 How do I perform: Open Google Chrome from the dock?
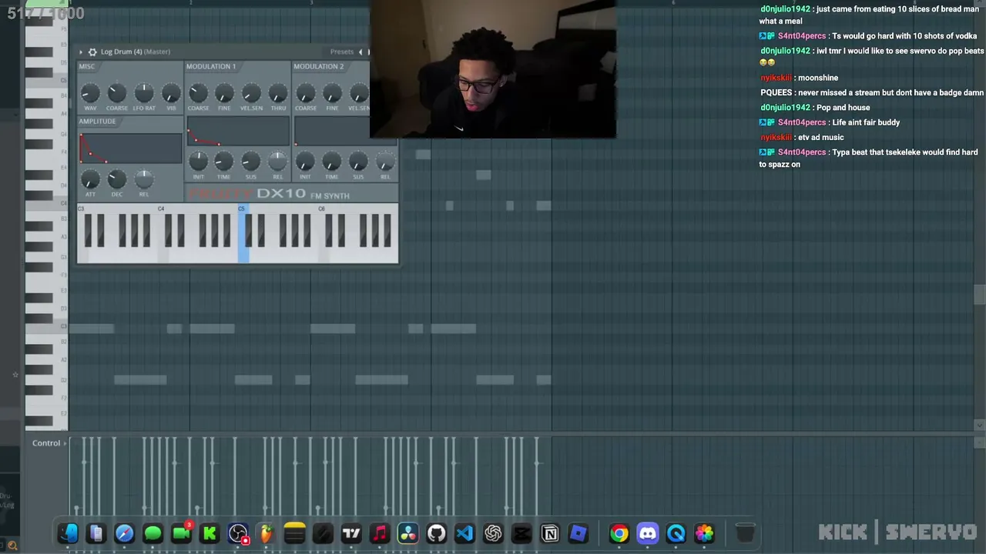click(619, 533)
